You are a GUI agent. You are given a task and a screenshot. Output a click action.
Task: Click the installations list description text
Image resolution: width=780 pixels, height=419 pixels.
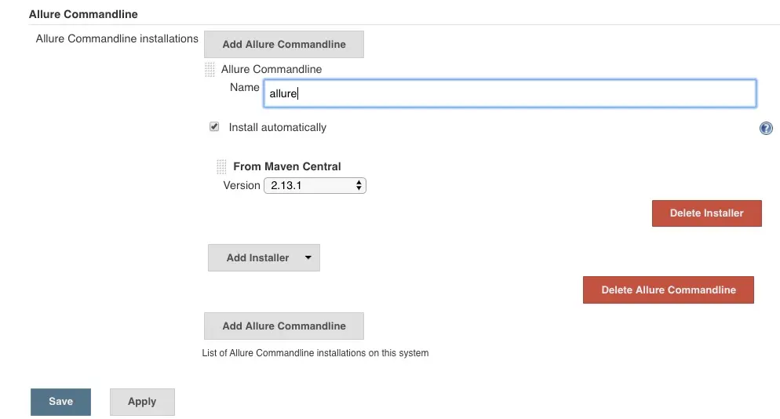[315, 353]
